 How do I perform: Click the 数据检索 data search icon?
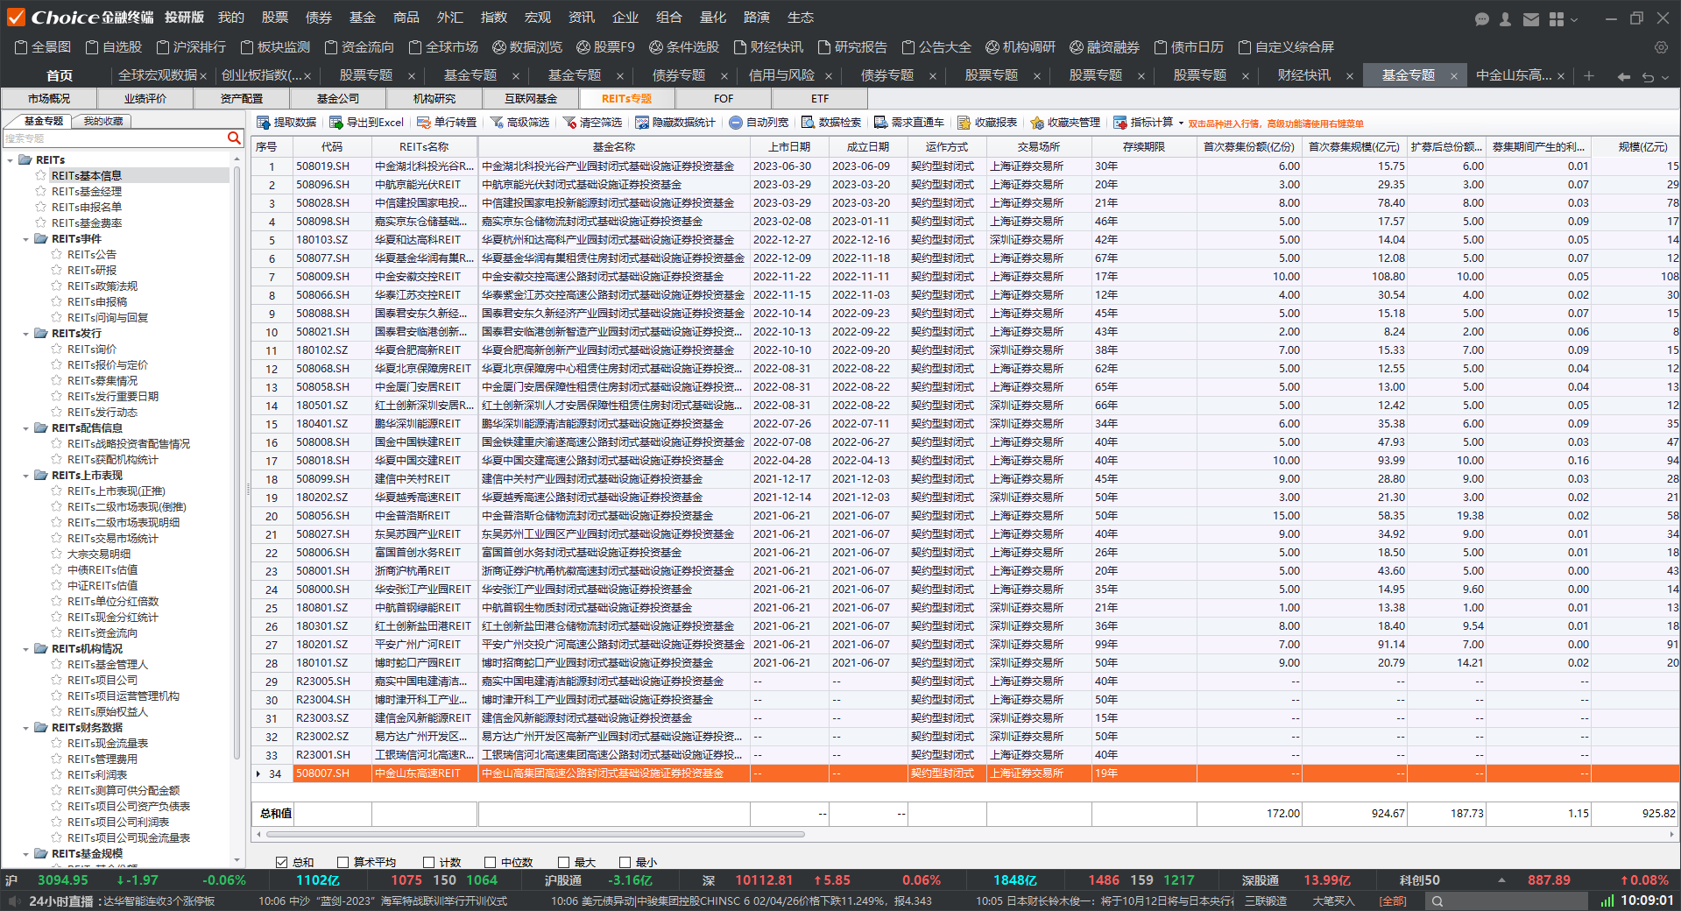809,123
